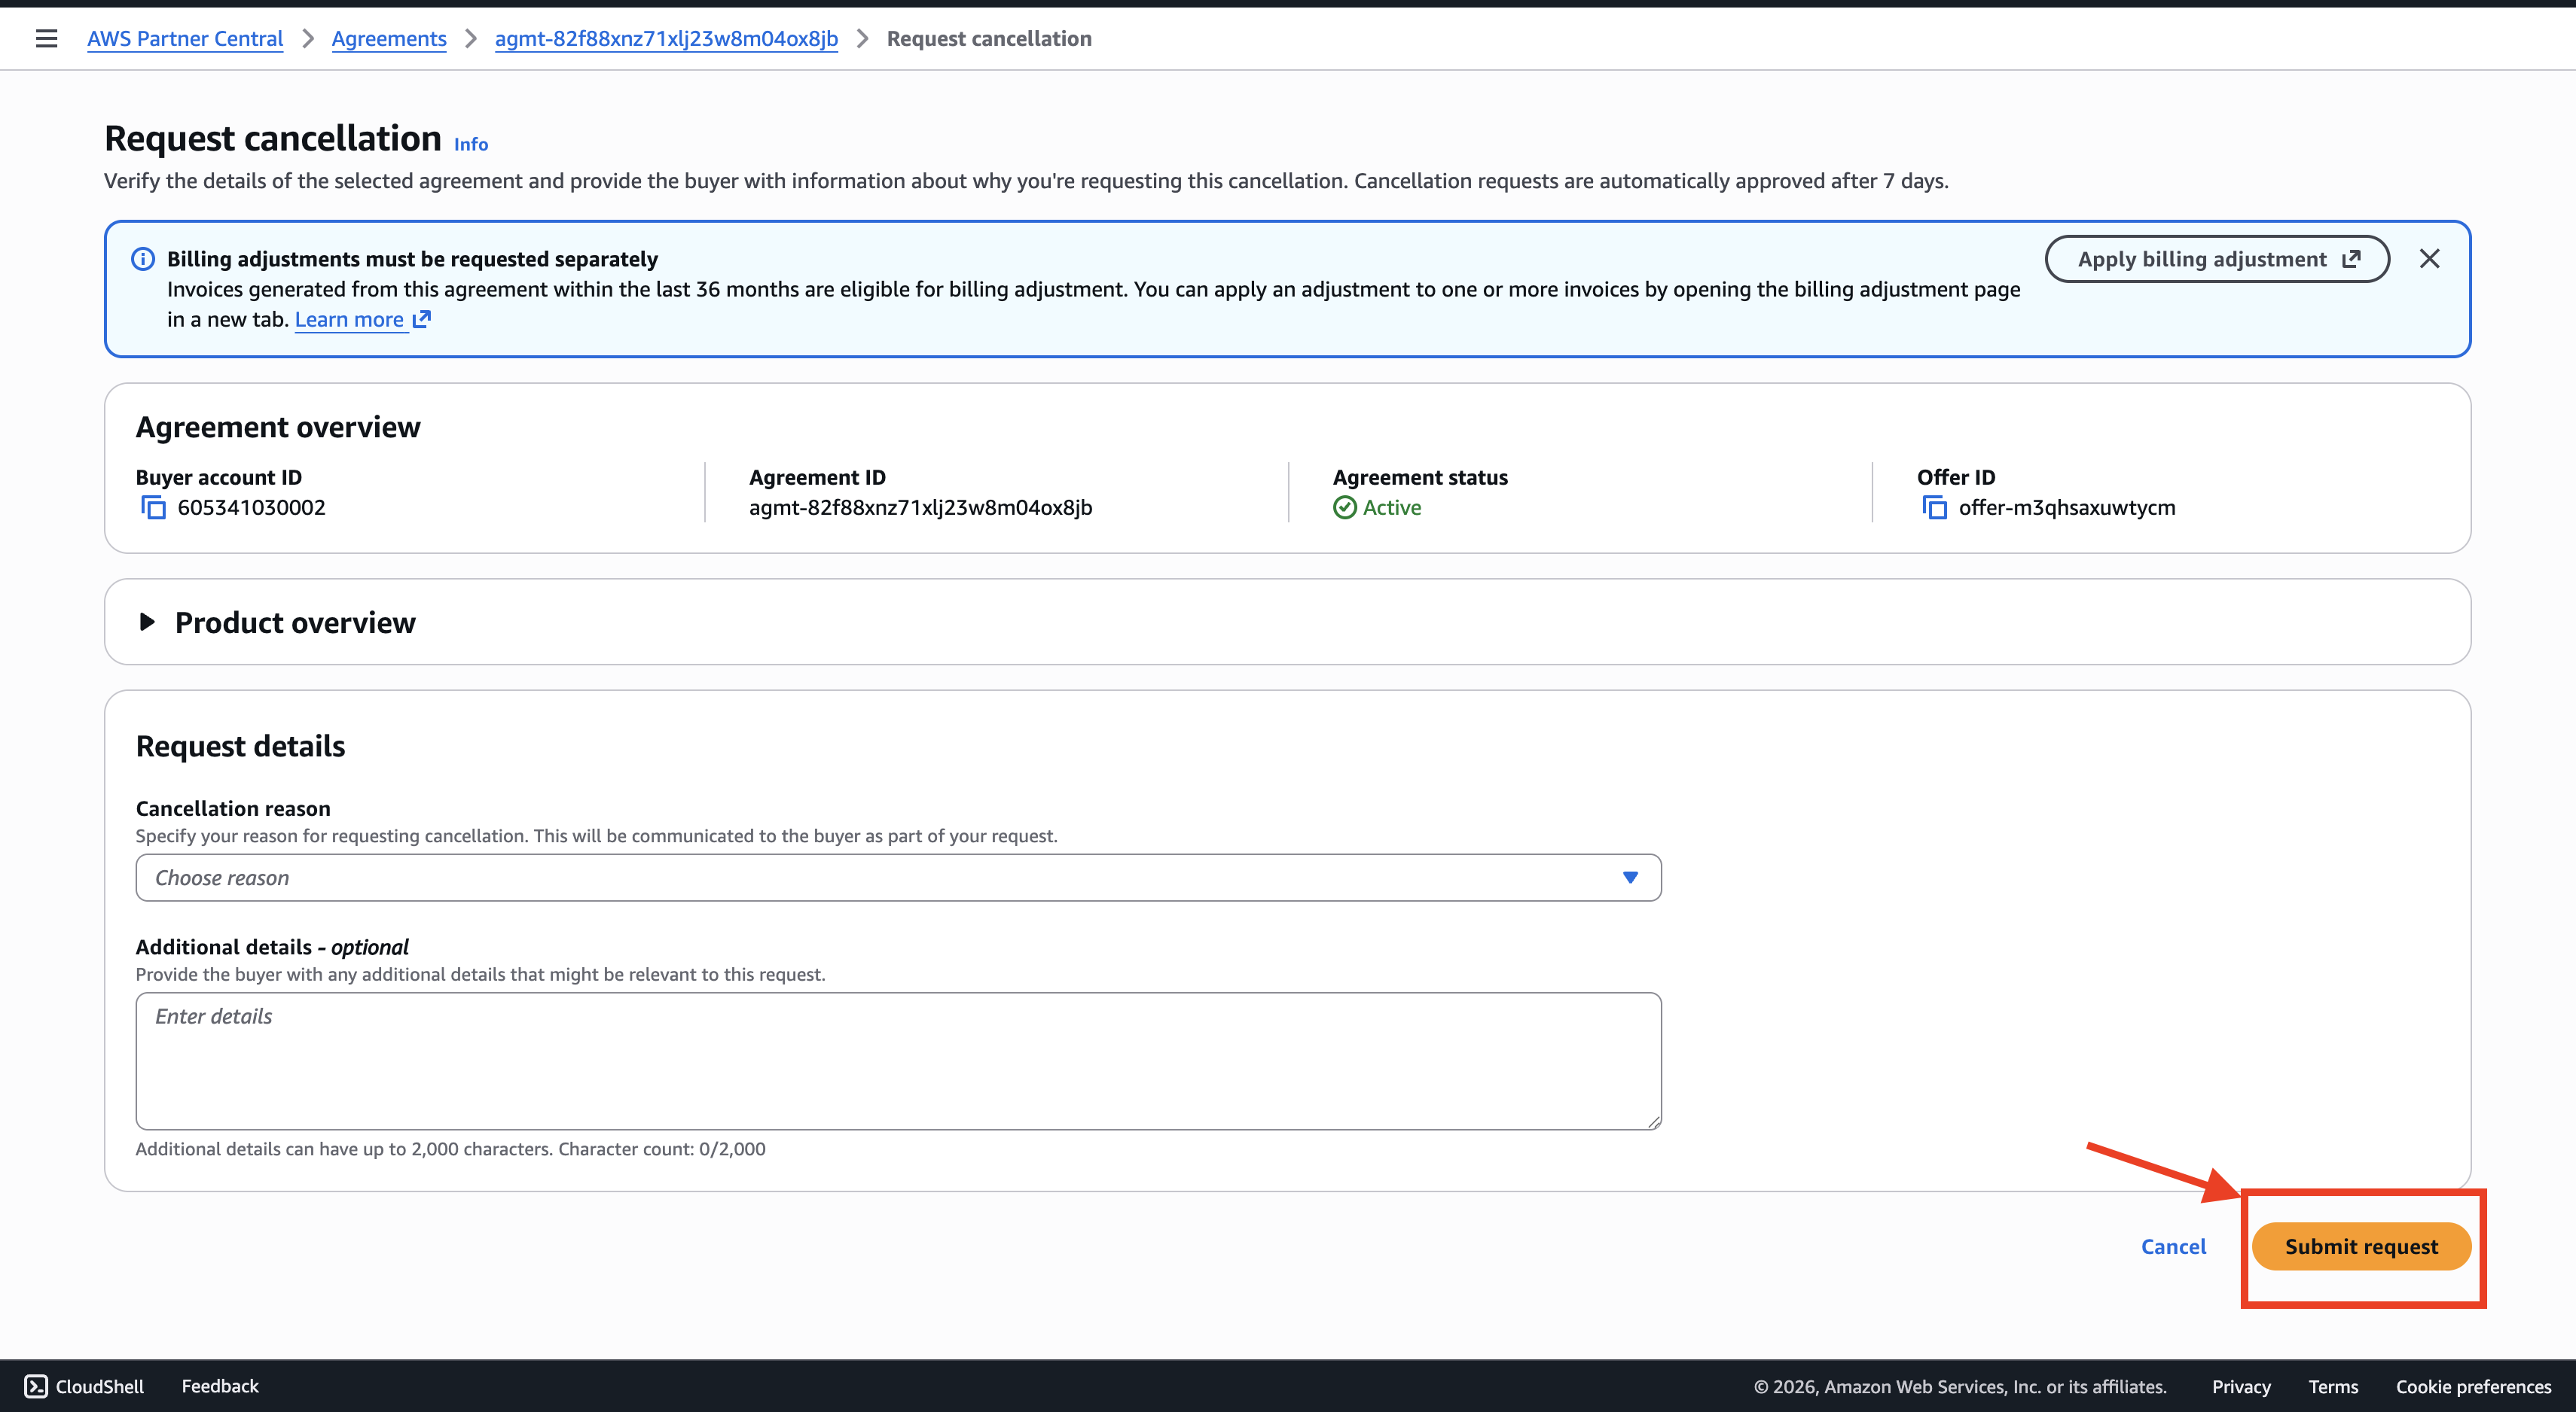Go to AWS Partner Central breadcrumb
Image resolution: width=2576 pixels, height=1412 pixels.
click(x=185, y=38)
